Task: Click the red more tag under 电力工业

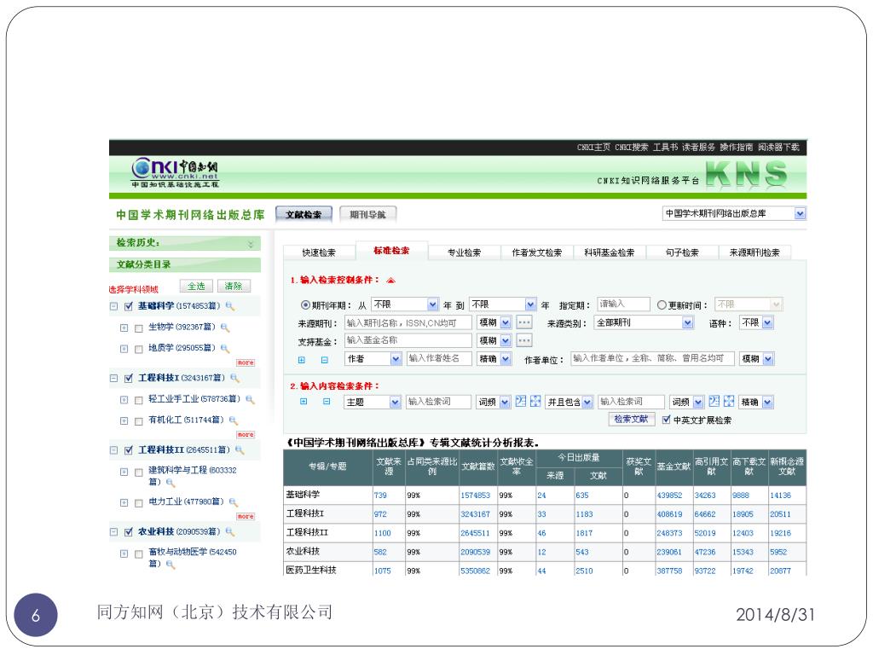Action: pos(246,516)
